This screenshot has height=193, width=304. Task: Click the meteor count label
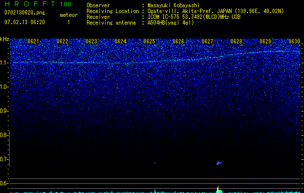coord(69,15)
